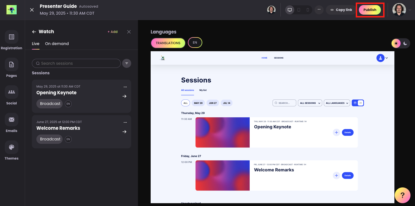Click the Broadcast tag on Welcome Remarks

pyautogui.click(x=50, y=139)
